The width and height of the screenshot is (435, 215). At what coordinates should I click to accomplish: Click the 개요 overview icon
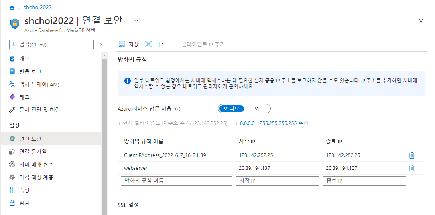pos(12,59)
